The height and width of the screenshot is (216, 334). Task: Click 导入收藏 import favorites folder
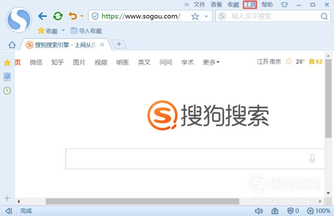(x=86, y=31)
